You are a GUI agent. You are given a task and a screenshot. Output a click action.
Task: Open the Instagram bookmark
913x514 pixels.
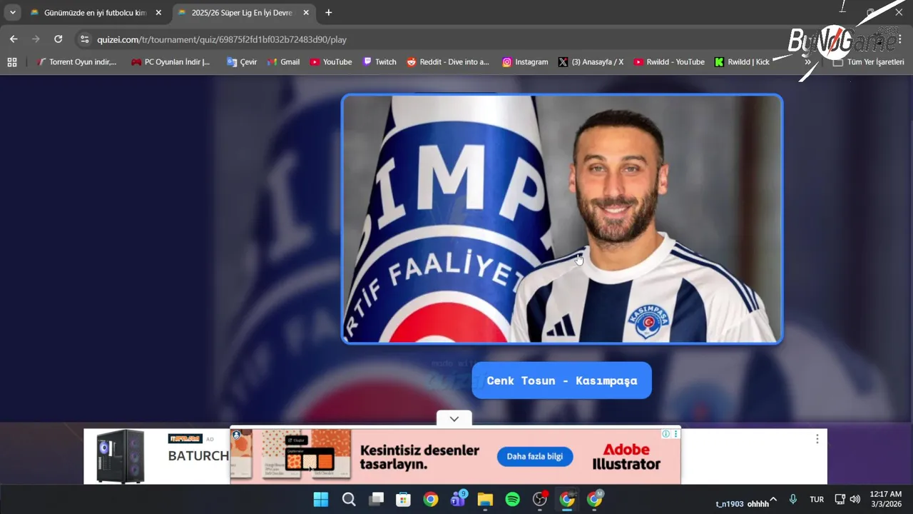click(x=525, y=62)
